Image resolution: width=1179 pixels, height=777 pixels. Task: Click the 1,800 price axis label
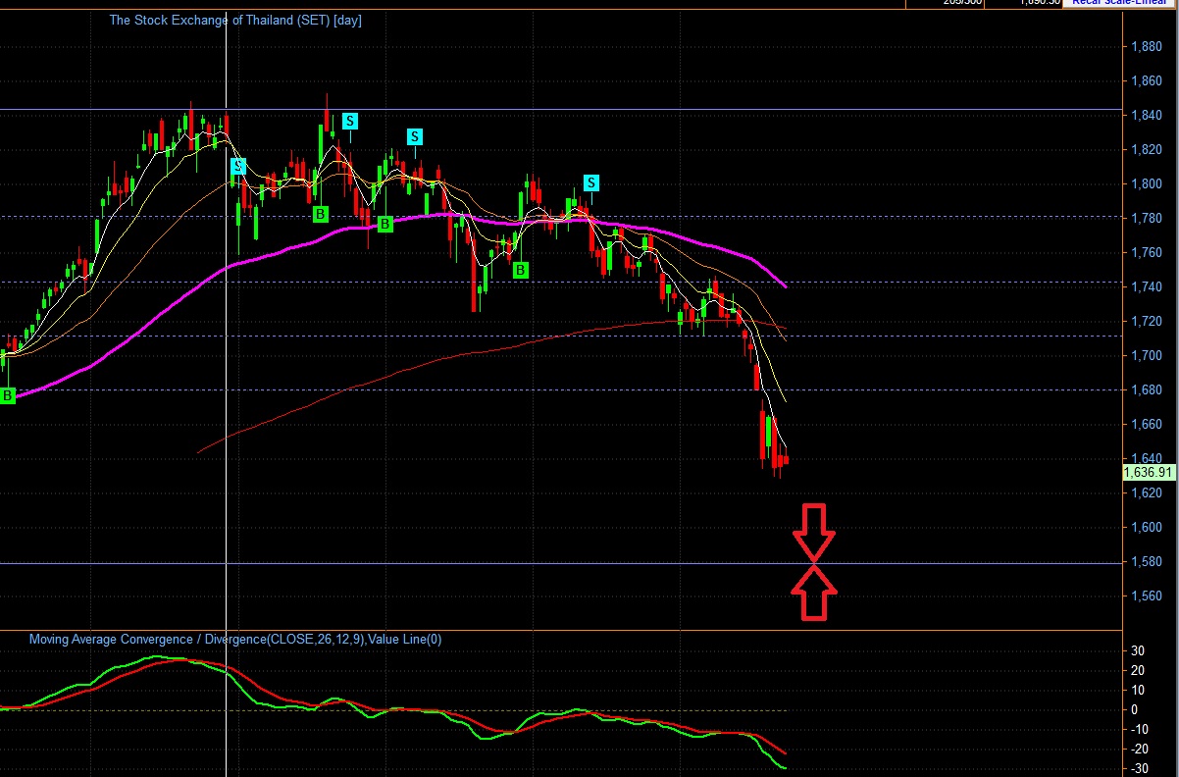[1147, 183]
